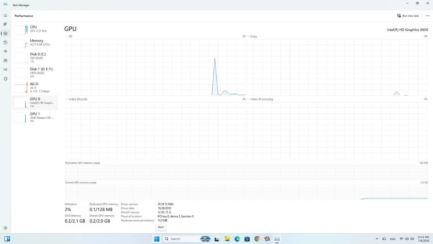
Task: Select the CPU performance item
Action: 35,29
